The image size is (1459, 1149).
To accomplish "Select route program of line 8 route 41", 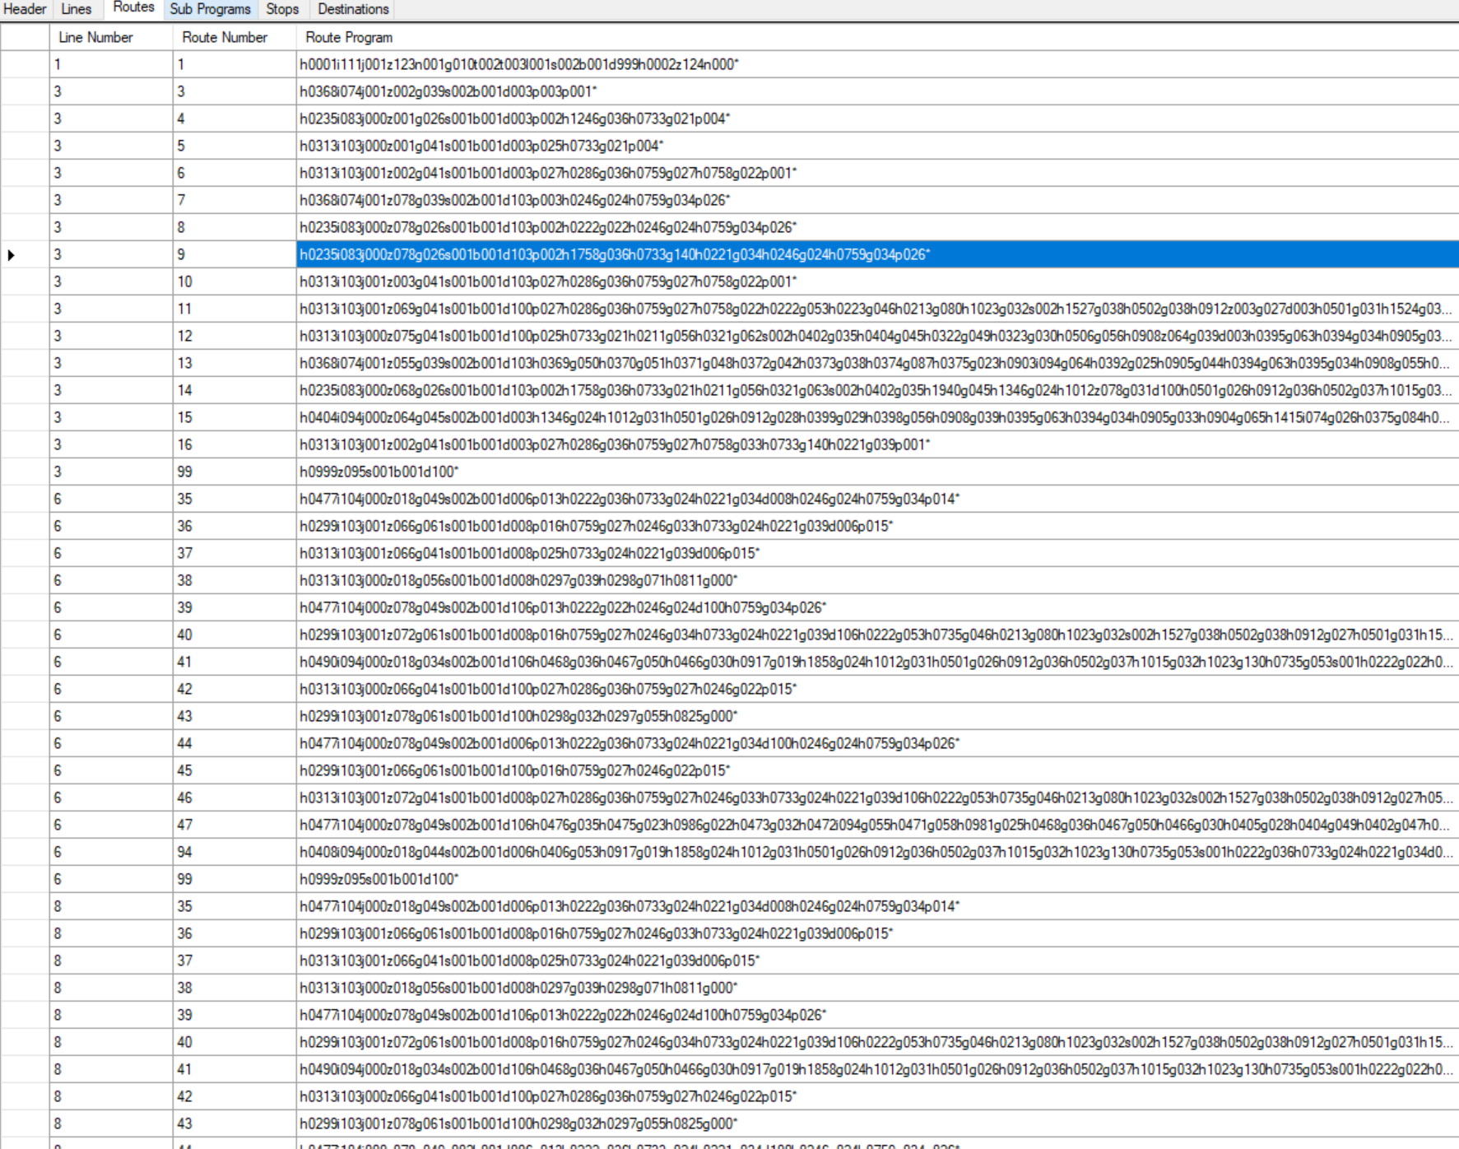I will pos(877,1069).
